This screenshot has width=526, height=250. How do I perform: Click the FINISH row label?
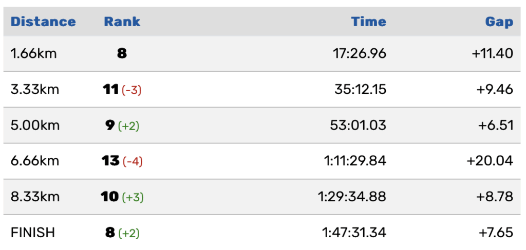pos(33,233)
